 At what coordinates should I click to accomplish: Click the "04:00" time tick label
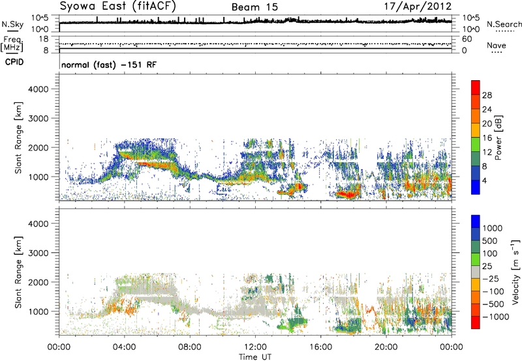click(124, 347)
